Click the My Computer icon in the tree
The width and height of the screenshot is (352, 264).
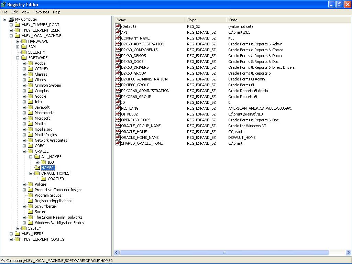pos(11,19)
